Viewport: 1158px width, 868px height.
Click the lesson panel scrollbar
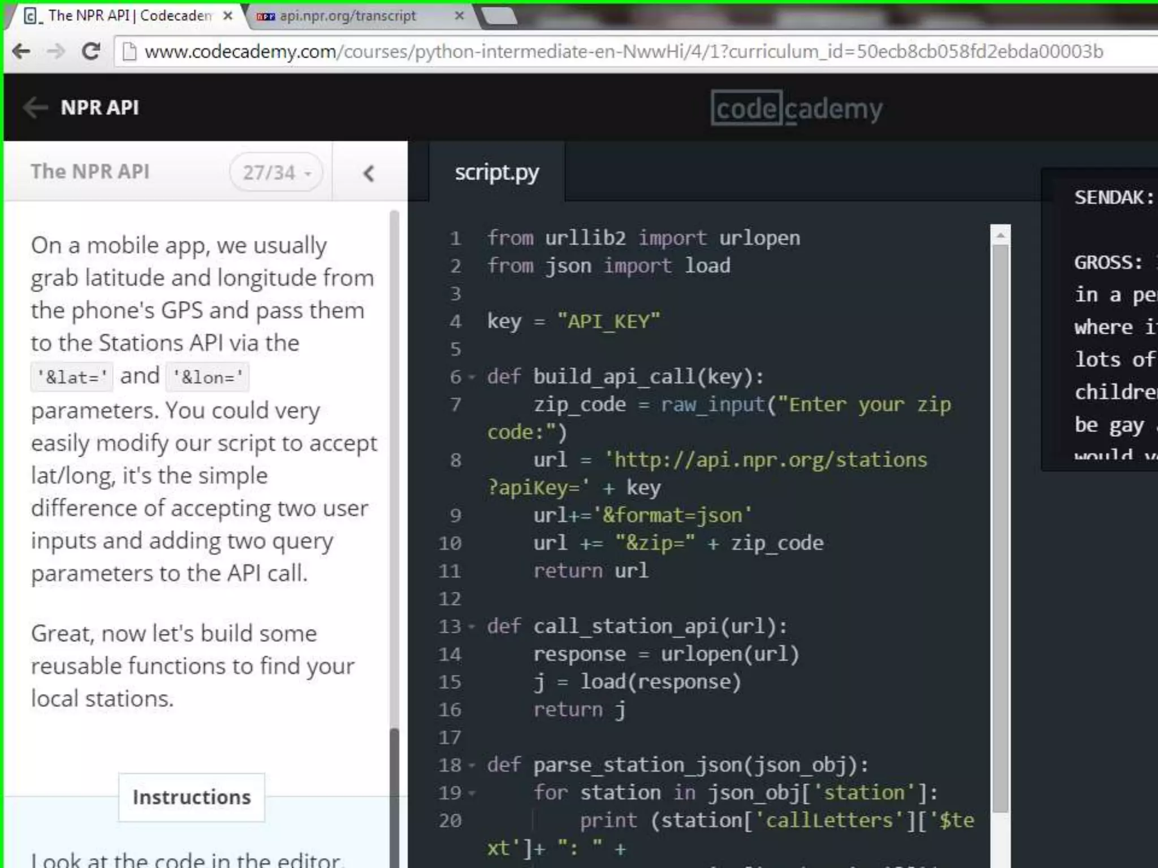coord(394,469)
